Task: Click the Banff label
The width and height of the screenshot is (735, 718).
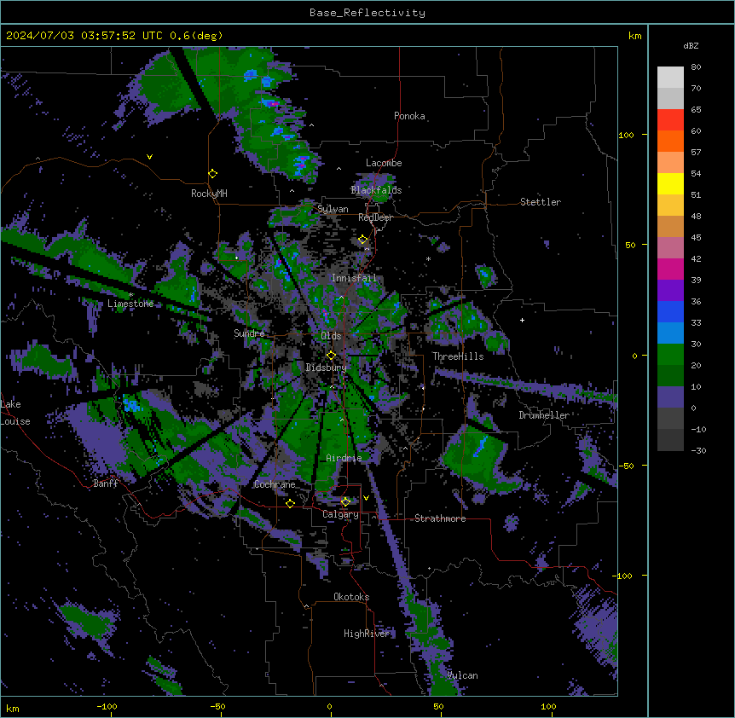Action: [106, 483]
